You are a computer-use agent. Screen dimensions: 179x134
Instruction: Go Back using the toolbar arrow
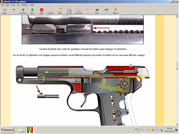tap(4, 11)
